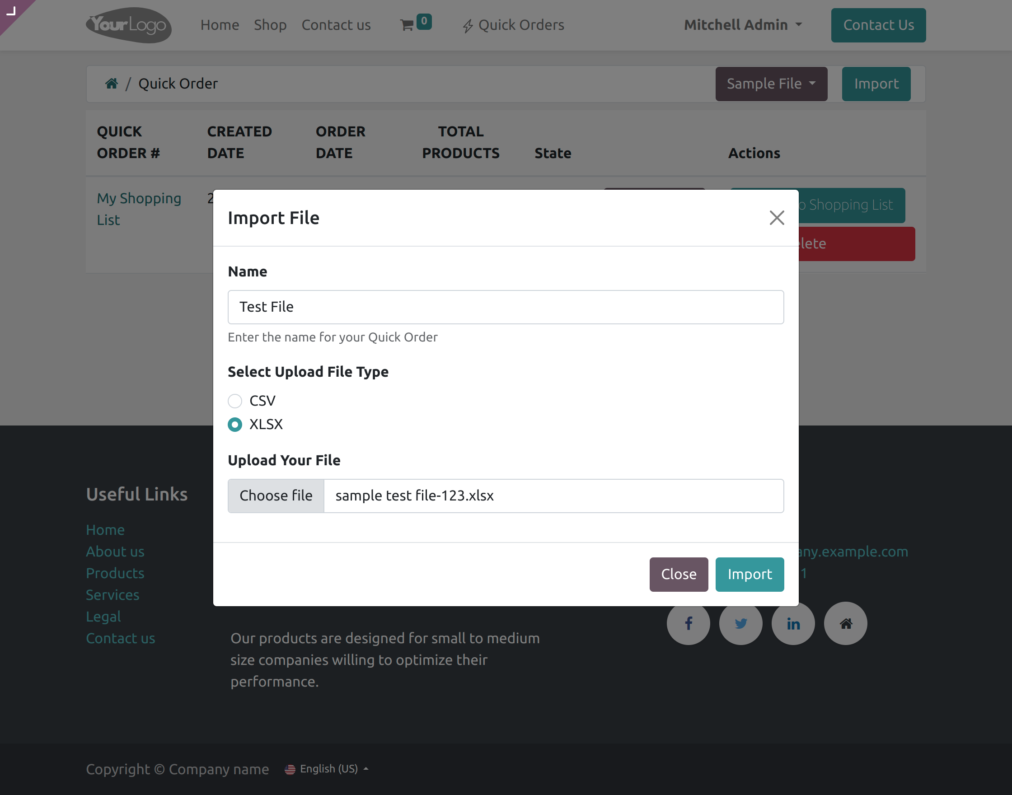Click the Name field containing Test File
The width and height of the screenshot is (1012, 795).
click(x=506, y=307)
